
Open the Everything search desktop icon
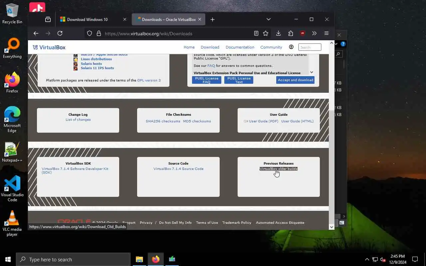point(12,49)
